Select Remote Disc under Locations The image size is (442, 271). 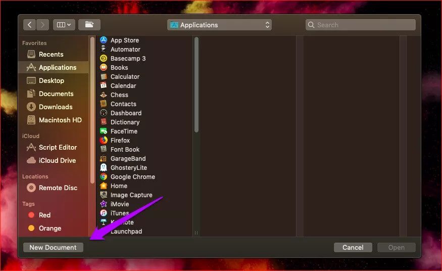pos(54,188)
